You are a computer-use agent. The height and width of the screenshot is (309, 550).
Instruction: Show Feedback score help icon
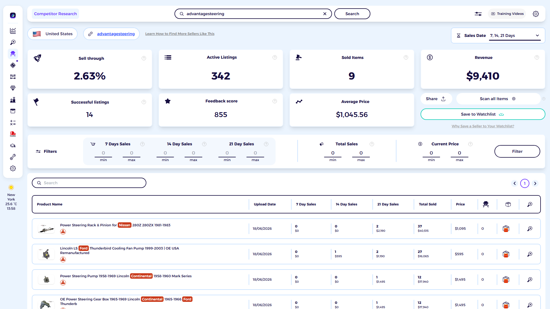(x=275, y=101)
